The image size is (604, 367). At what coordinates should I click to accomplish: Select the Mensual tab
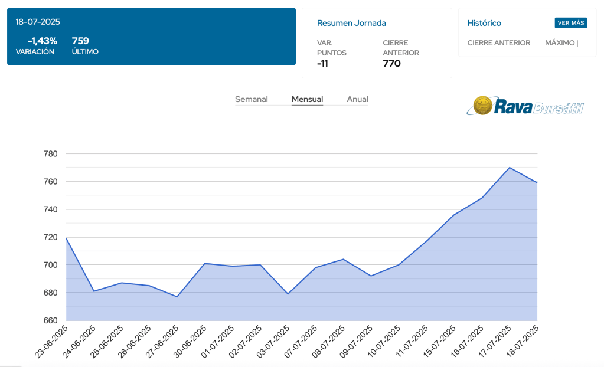[307, 99]
